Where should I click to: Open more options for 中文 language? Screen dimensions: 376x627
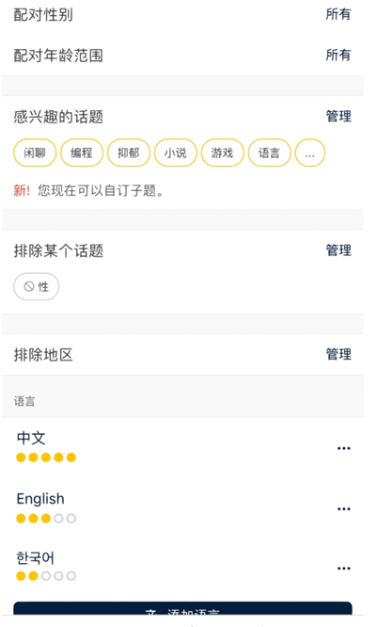coord(344,448)
